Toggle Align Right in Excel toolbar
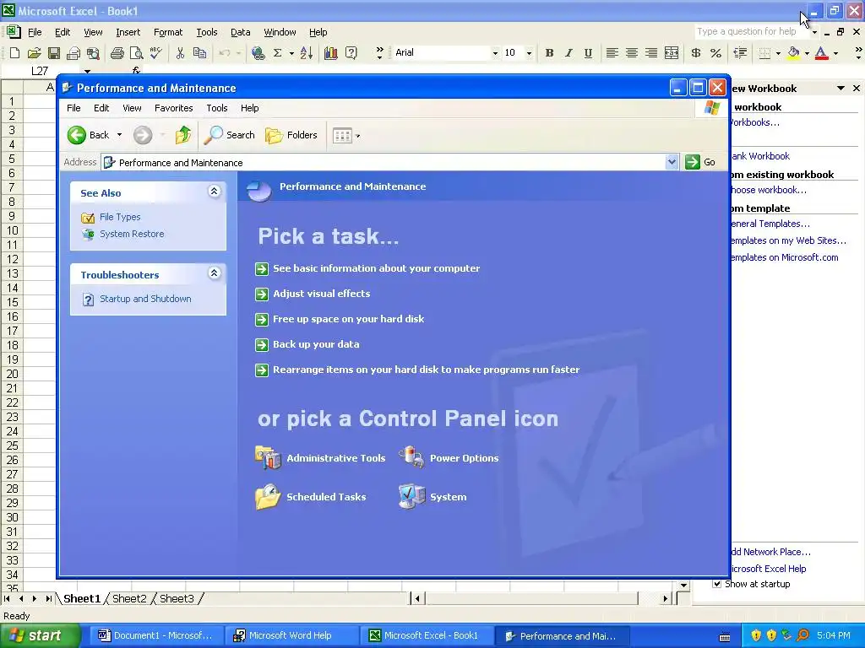Image resolution: width=865 pixels, height=648 pixels. [651, 53]
